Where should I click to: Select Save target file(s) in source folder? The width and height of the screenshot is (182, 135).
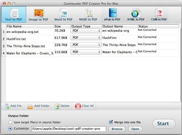coord(10,122)
